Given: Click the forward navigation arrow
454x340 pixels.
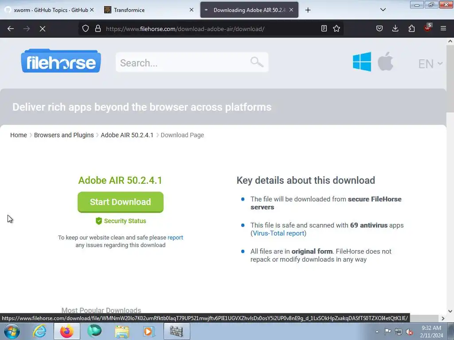Looking at the screenshot, I should tap(27, 29).
